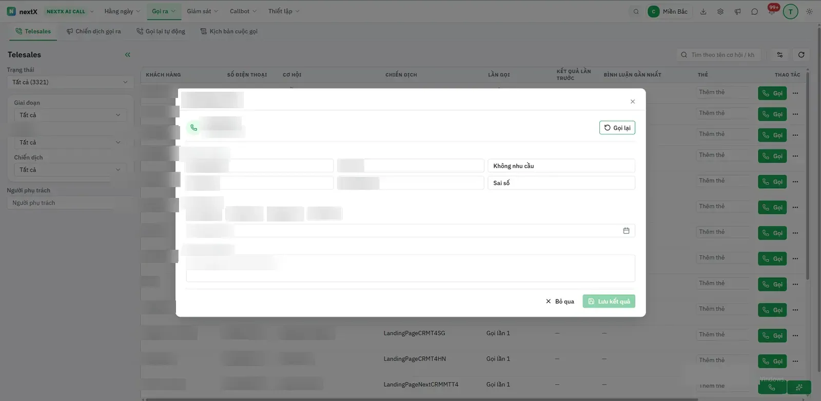
Task: Click the global search icon in header
Action: pos(636,11)
